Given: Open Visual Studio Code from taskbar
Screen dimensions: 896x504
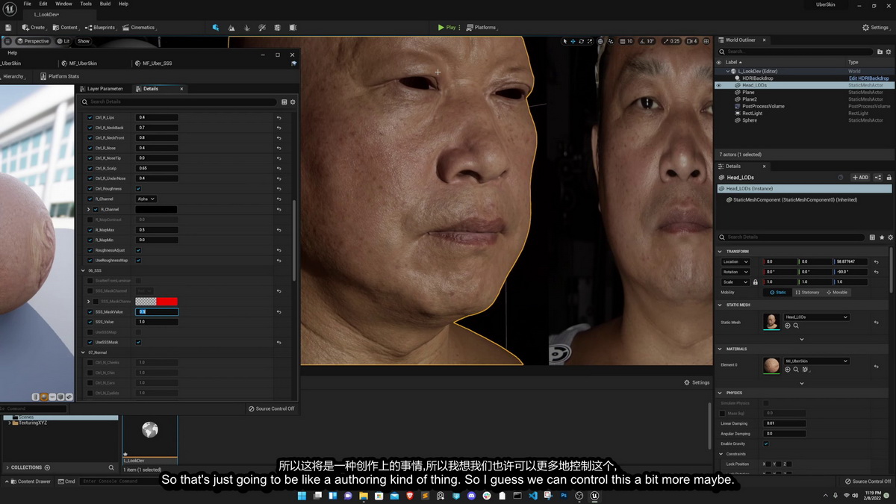Looking at the screenshot, I should click(533, 496).
